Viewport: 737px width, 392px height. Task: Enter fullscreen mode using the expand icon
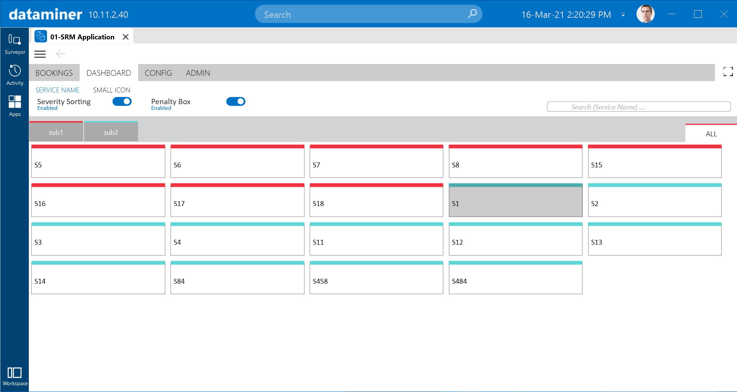point(728,72)
